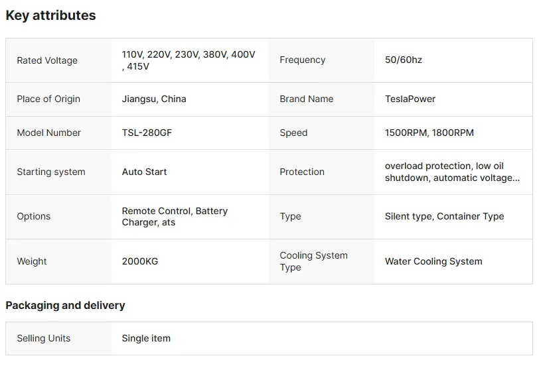Click the 'Packaging and delivery' heading
The image size is (539, 366).
click(65, 305)
